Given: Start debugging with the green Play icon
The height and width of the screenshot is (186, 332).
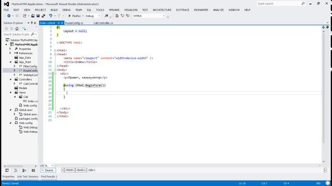Looking at the screenshot, I should (x=70, y=16).
